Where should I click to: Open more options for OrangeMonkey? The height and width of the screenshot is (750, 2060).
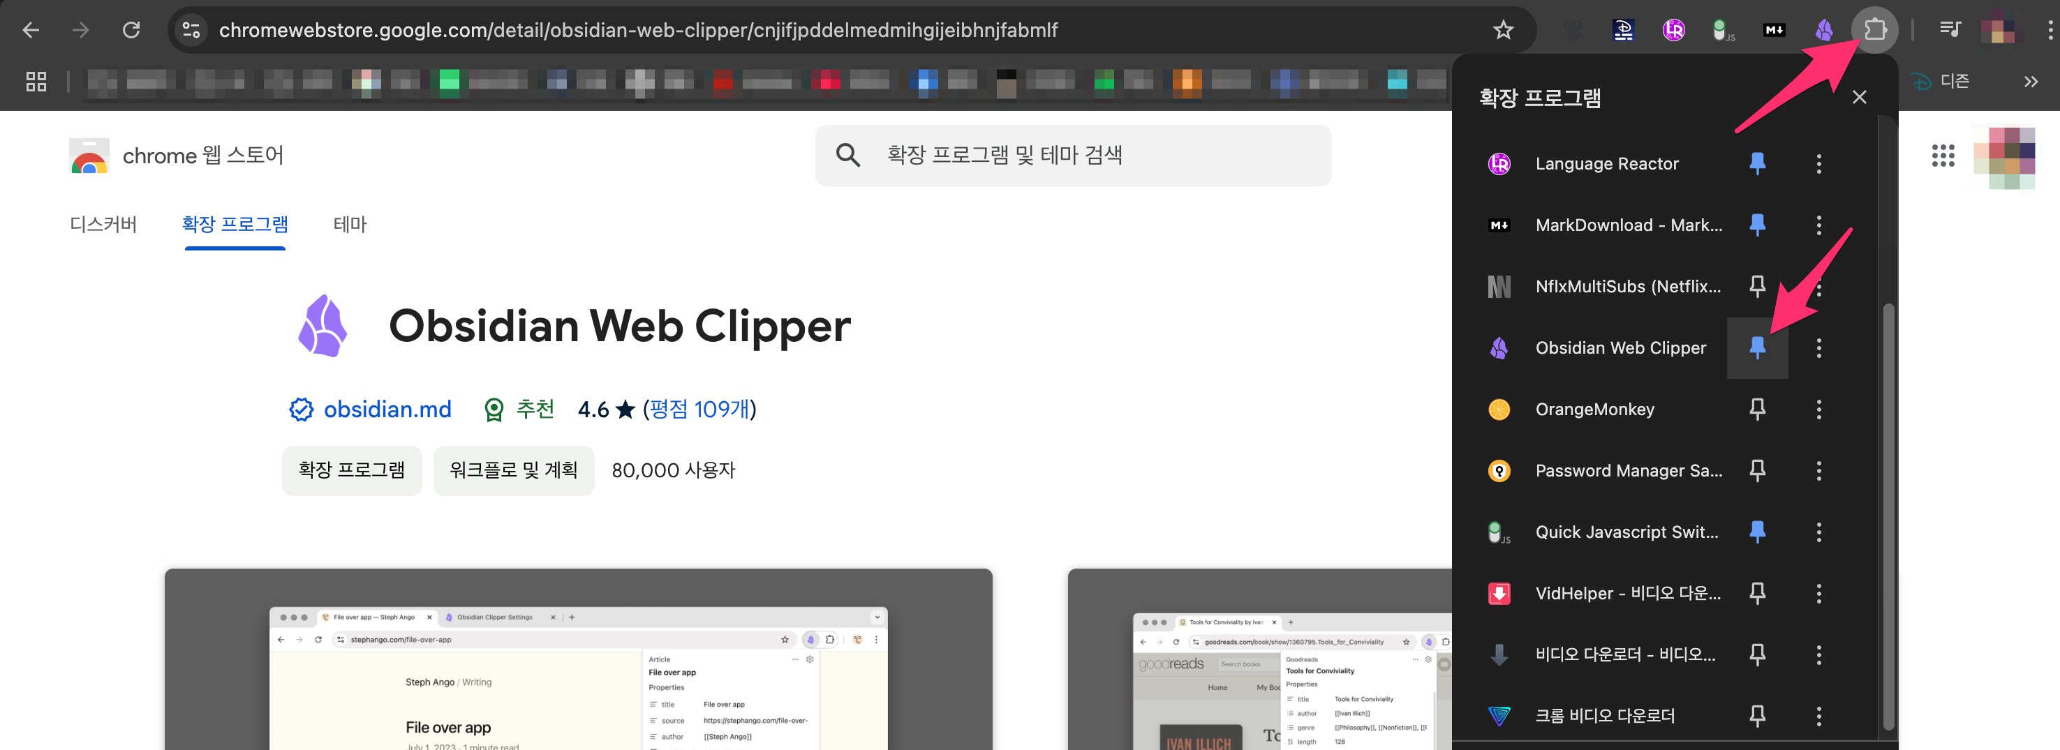1818,410
